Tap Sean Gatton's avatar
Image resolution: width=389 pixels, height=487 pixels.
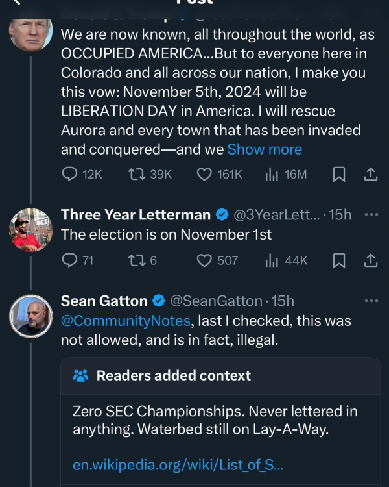pyautogui.click(x=30, y=316)
